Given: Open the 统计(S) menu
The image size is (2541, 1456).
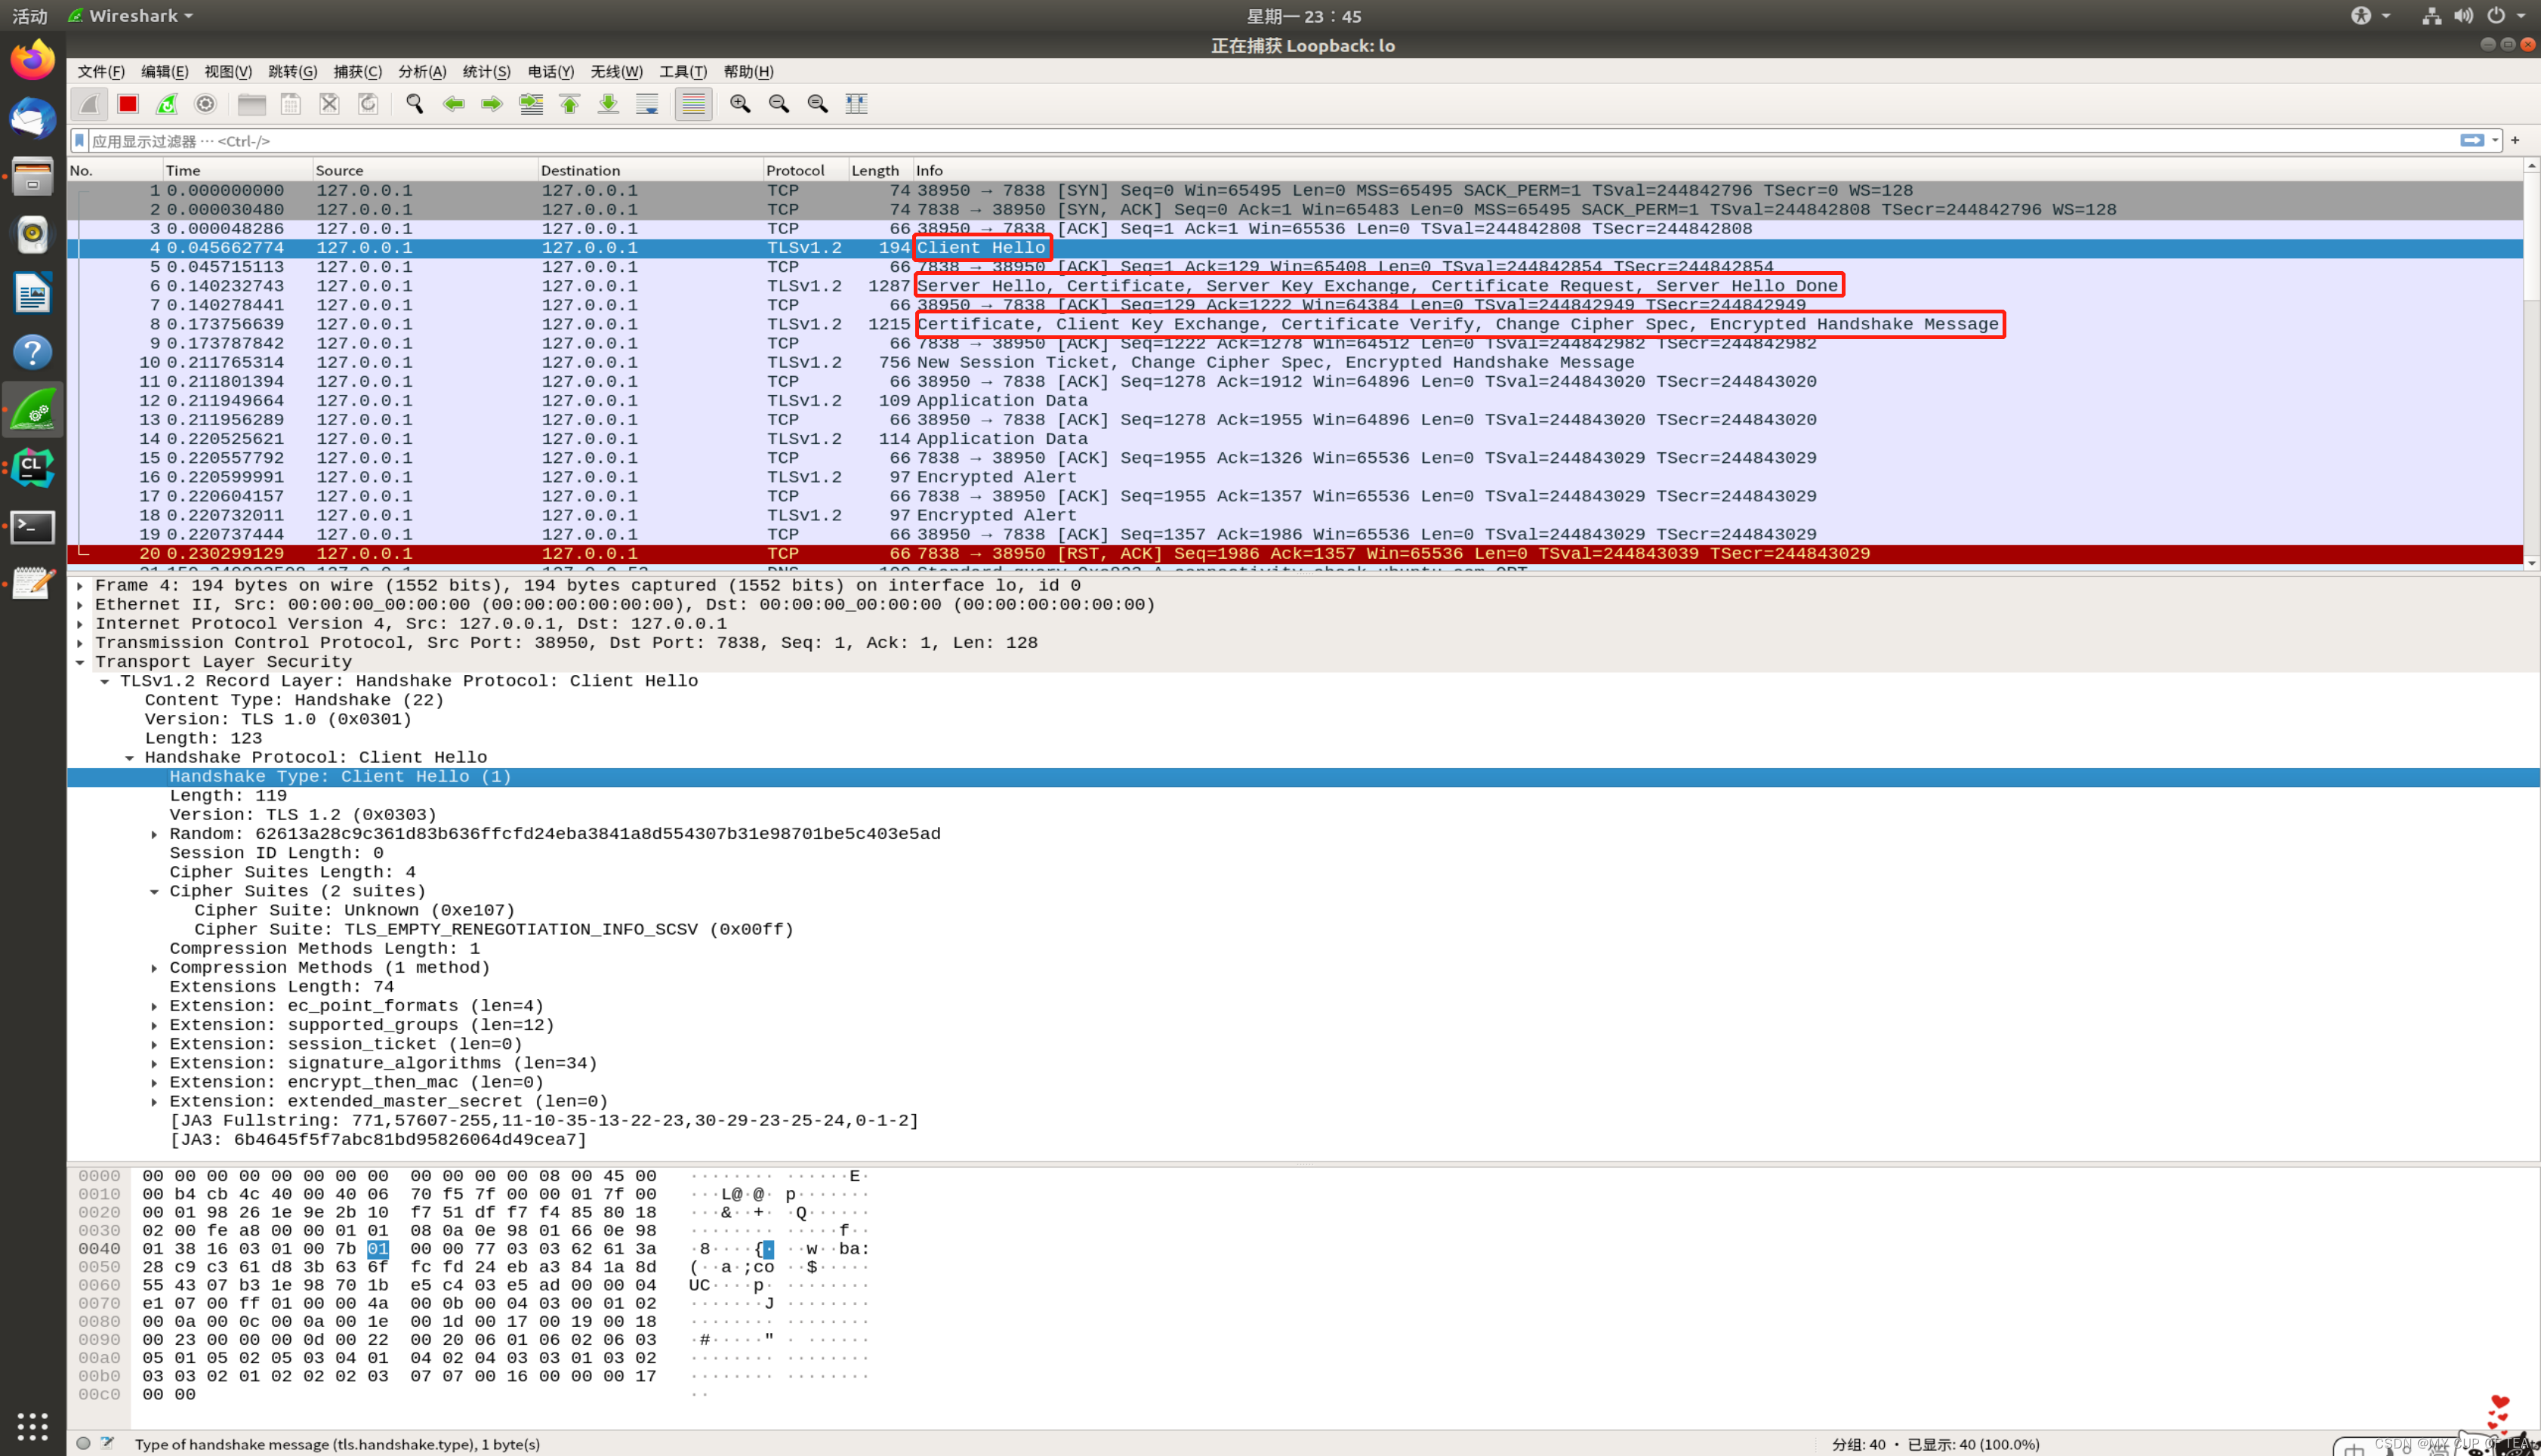Looking at the screenshot, I should coord(486,71).
